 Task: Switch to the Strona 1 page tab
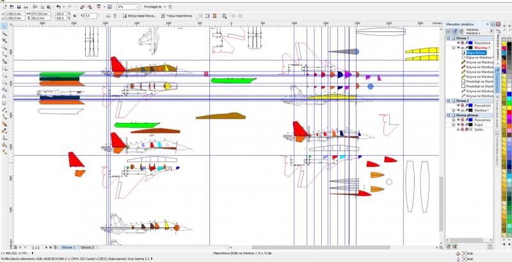[68, 247]
